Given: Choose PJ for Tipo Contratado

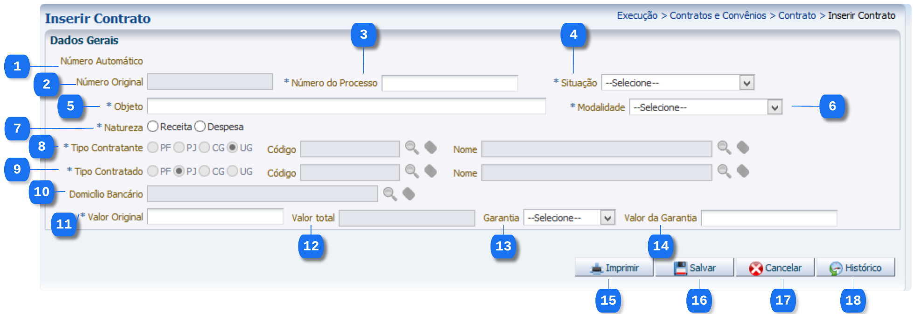Looking at the screenshot, I should pyautogui.click(x=179, y=171).
